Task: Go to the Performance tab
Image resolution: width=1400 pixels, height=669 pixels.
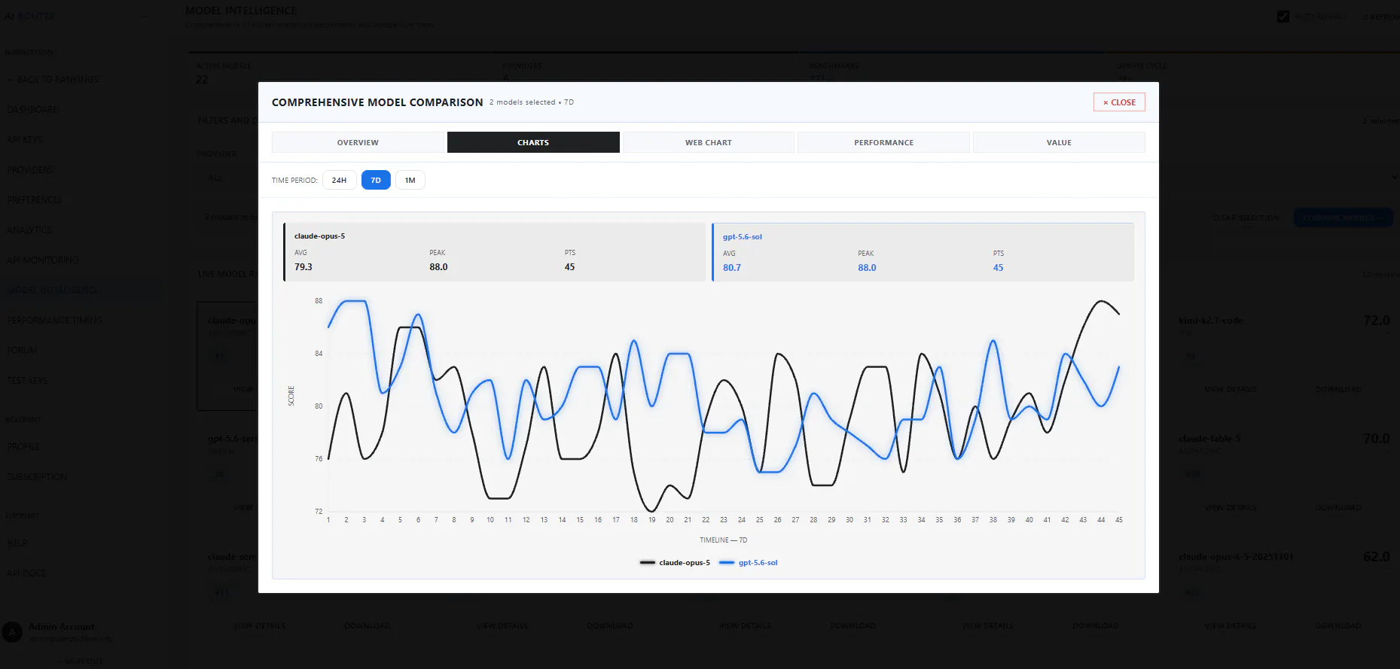Action: pos(883,142)
